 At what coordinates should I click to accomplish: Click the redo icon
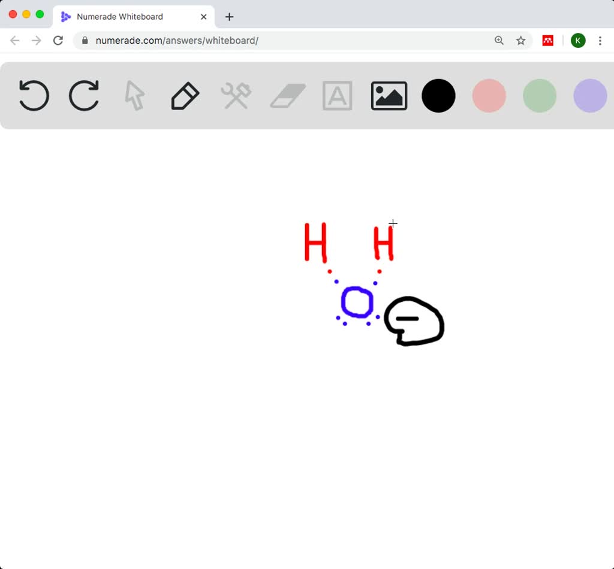(84, 95)
